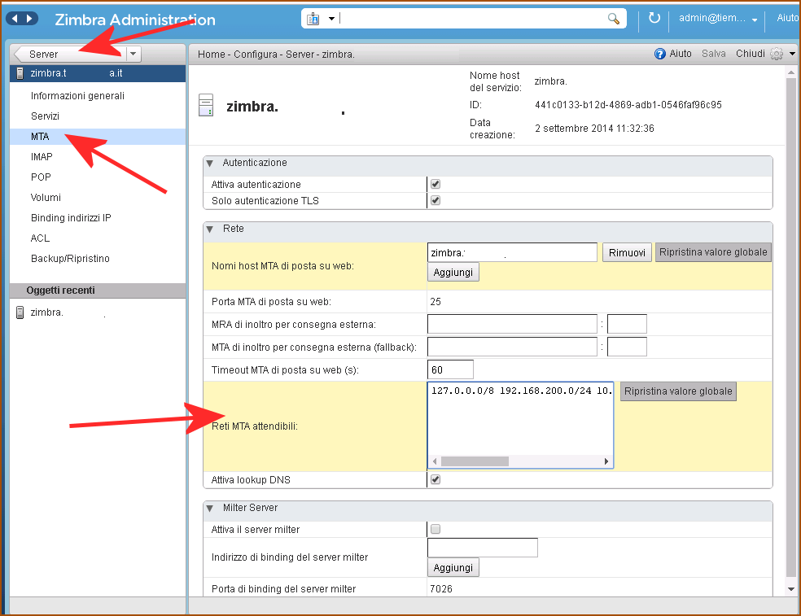Screen dimensions: 801x616
Task: Click MRA di inoltro port field
Action: (x=628, y=324)
